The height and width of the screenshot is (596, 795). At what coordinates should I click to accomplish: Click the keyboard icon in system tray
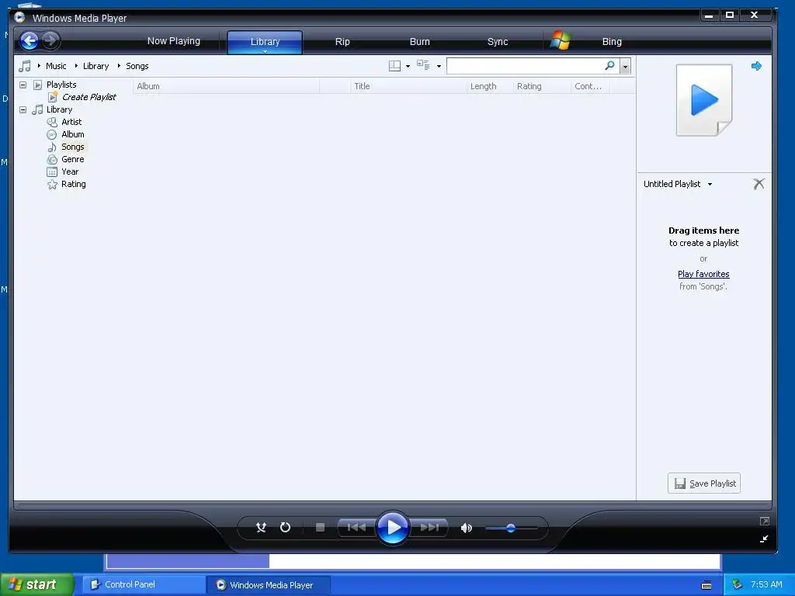(x=706, y=585)
